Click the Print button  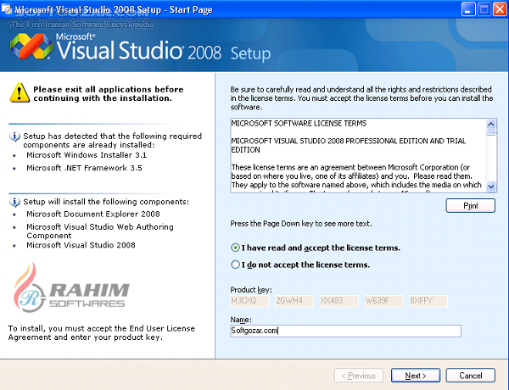(x=470, y=206)
